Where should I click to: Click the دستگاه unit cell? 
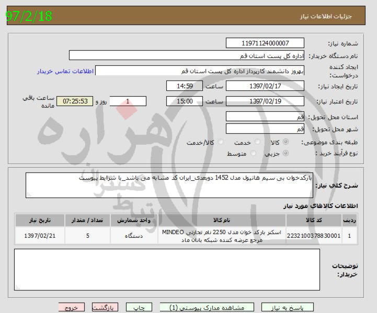134,236
